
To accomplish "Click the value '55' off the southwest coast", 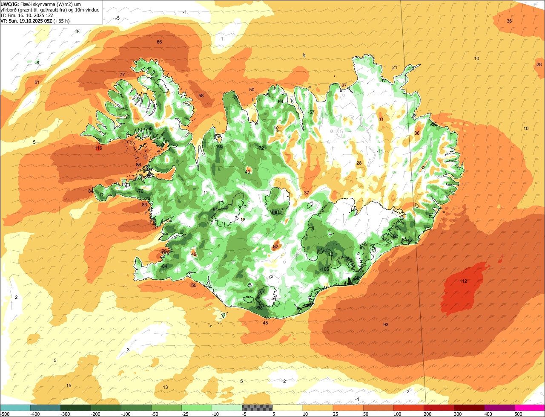I will (194, 285).
